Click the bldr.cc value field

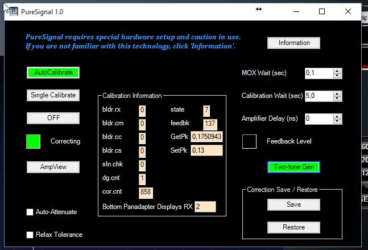point(142,137)
